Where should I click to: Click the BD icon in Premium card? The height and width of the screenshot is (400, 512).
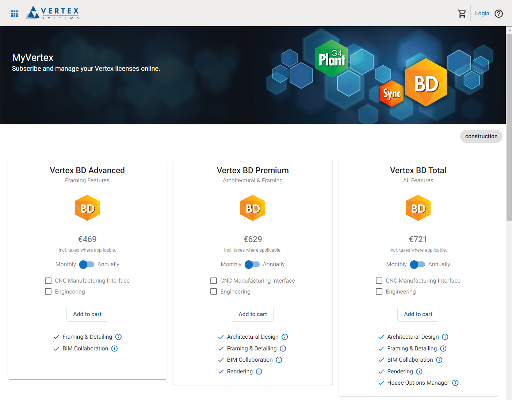point(253,208)
